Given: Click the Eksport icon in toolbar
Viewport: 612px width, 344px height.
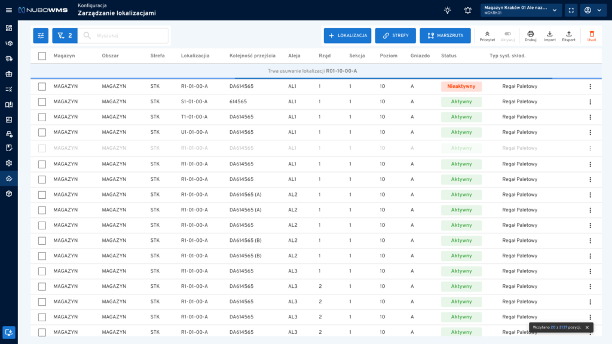Looking at the screenshot, I should 568,35.
